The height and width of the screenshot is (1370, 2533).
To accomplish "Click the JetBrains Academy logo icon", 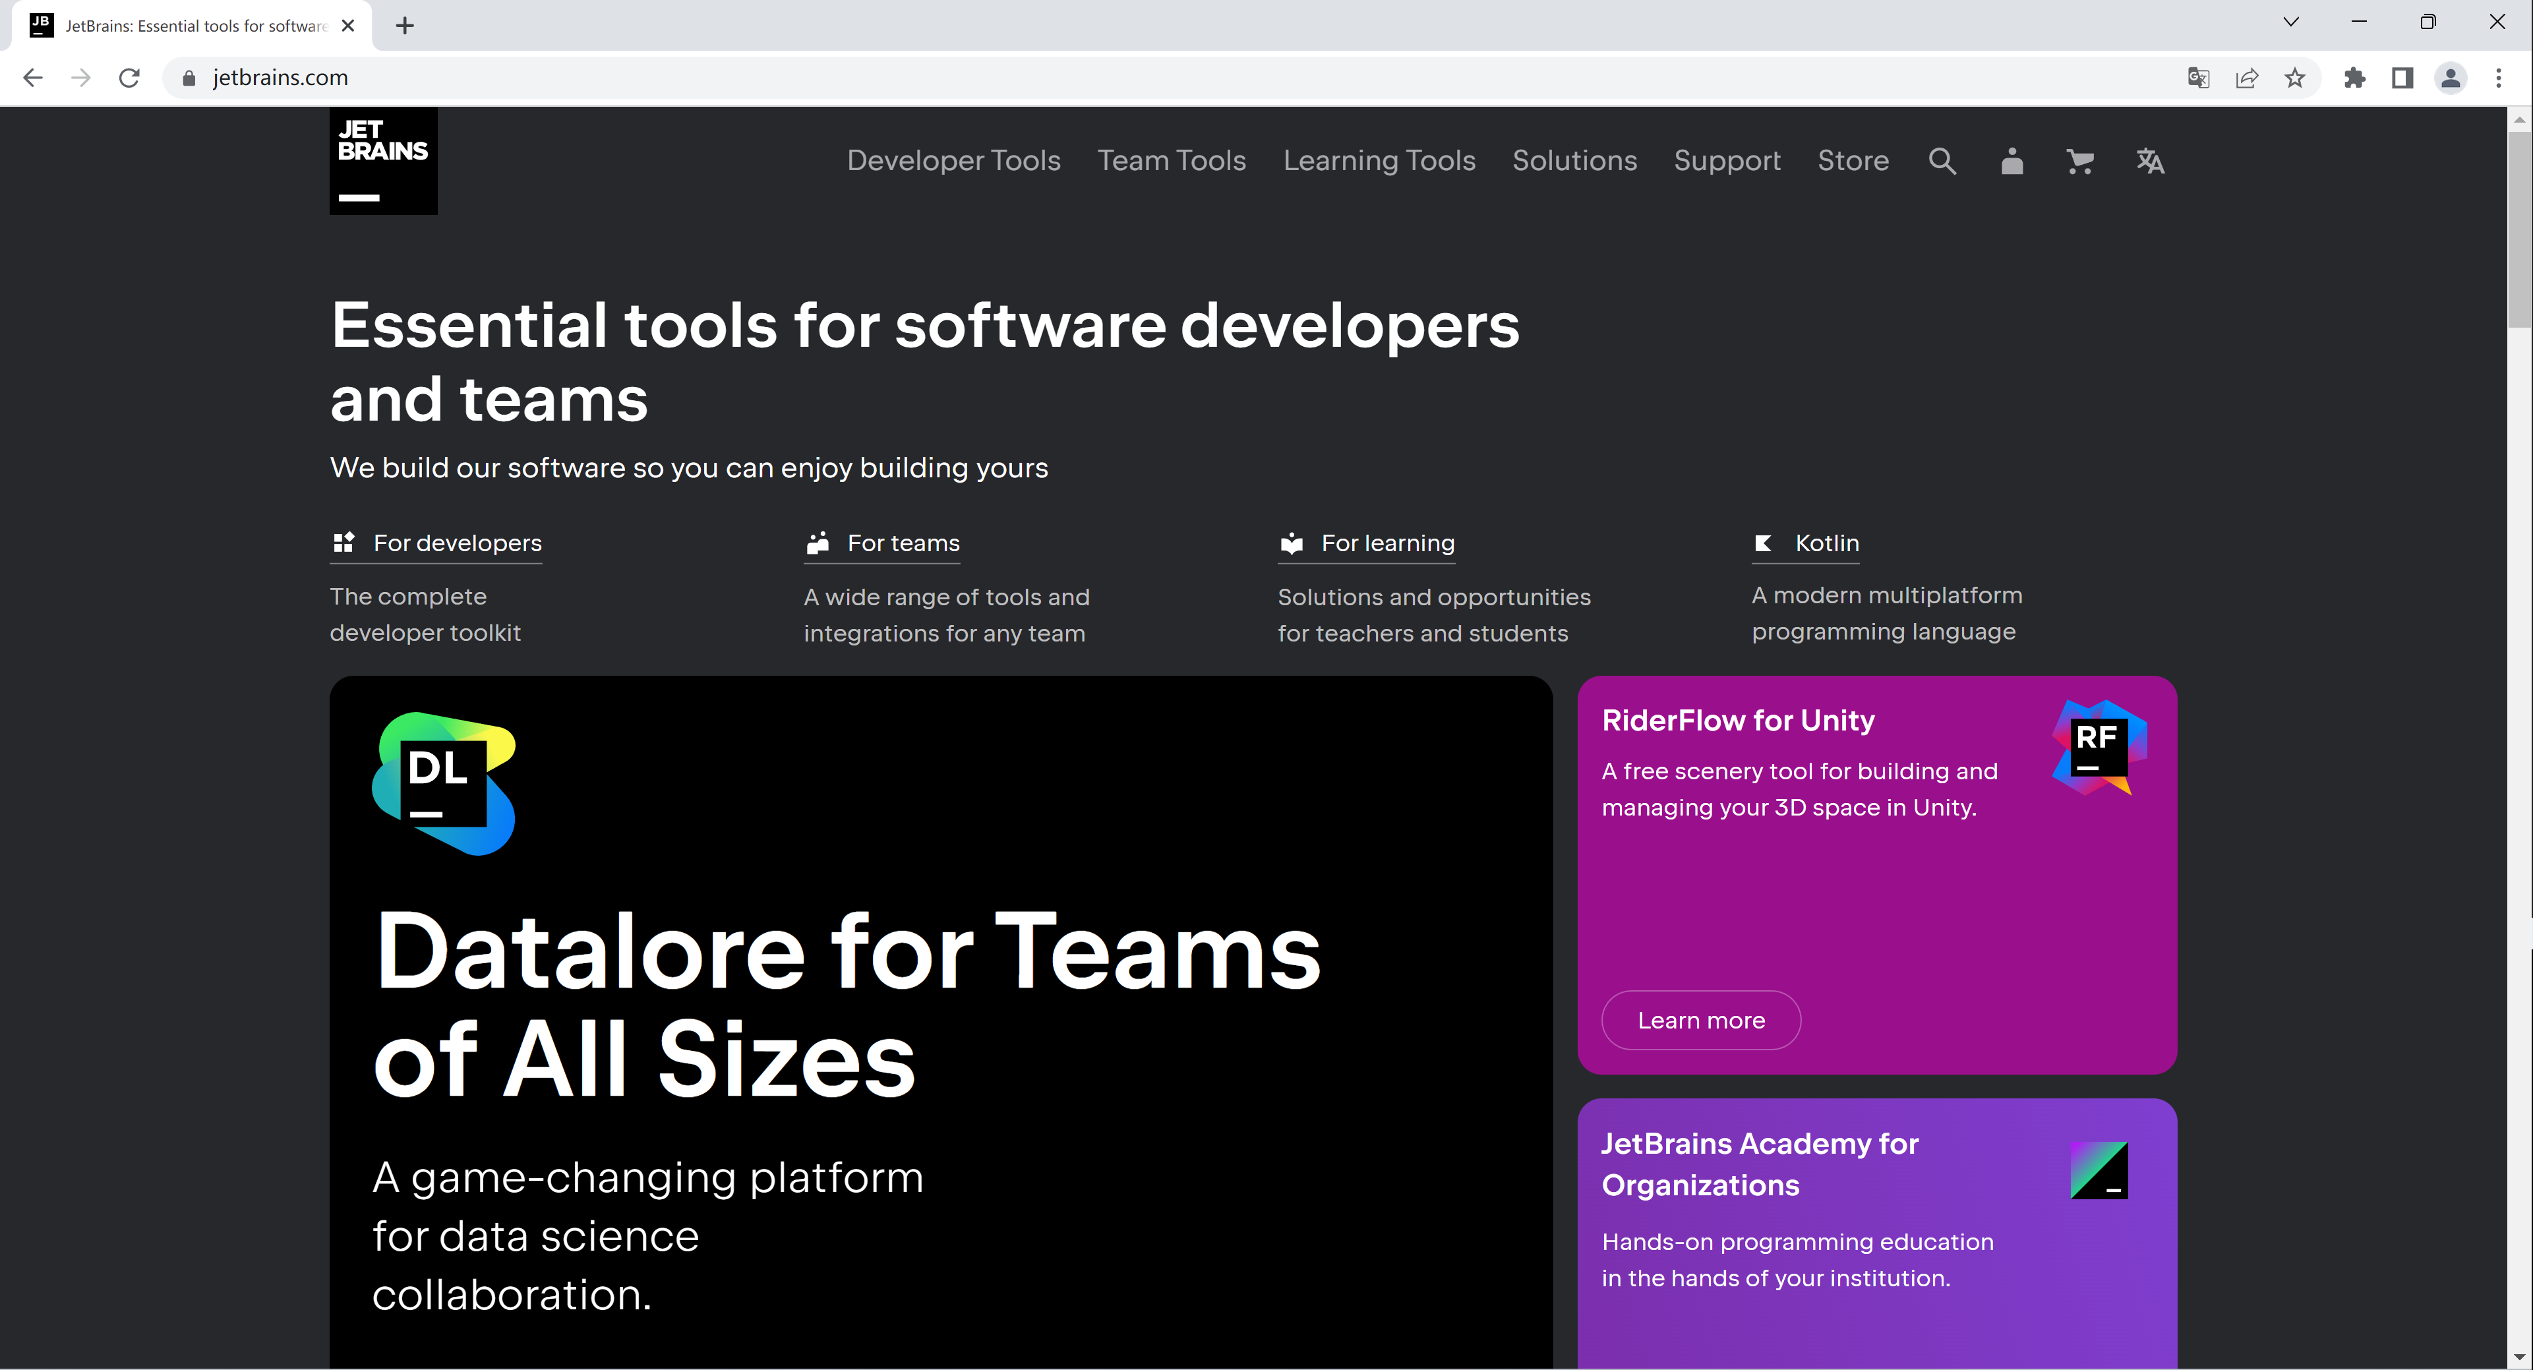I will click(2099, 1170).
